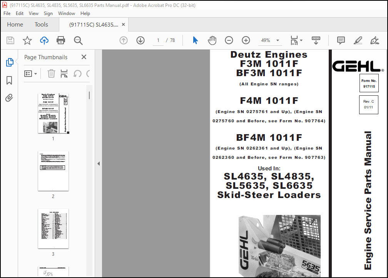Click 'Used In:' text on page
This screenshot has height=278, width=388.
269,168
